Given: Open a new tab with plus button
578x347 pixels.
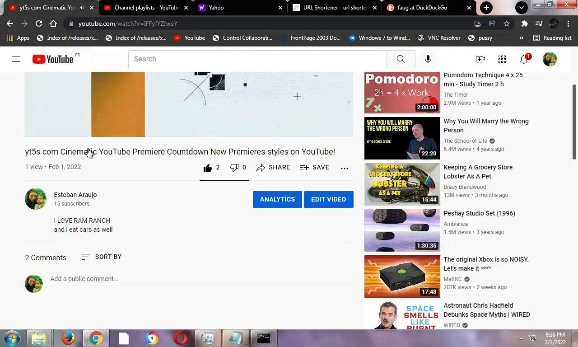Looking at the screenshot, I should 486,8.
